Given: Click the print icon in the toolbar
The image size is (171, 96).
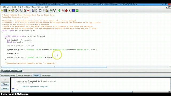Looking at the screenshot, I should 13,11.
